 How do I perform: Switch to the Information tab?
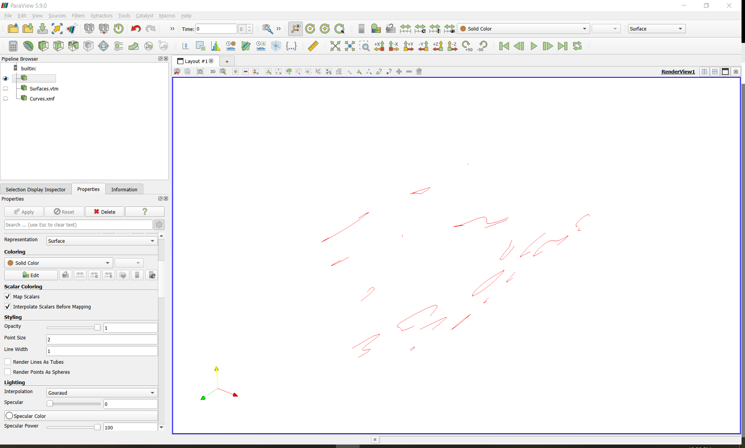pos(124,189)
